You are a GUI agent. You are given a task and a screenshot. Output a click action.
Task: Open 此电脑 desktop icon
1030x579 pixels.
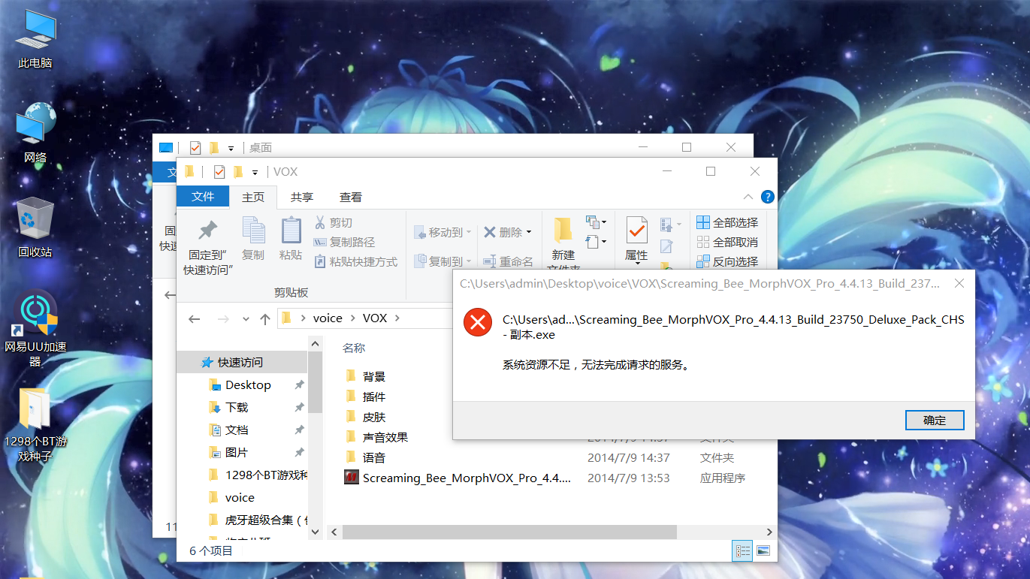click(35, 41)
